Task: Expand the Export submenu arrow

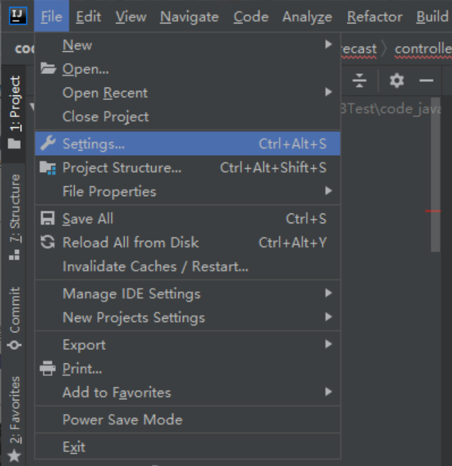Action: [328, 345]
